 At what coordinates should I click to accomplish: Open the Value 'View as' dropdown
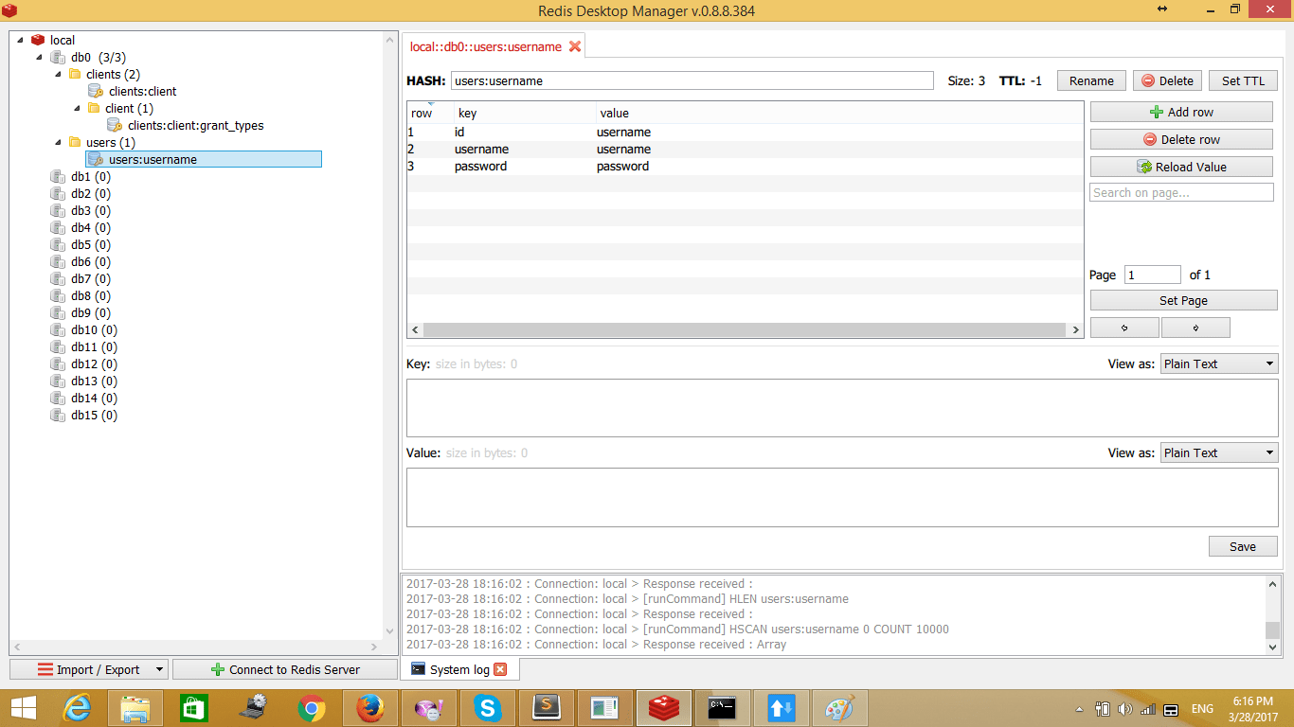point(1219,452)
